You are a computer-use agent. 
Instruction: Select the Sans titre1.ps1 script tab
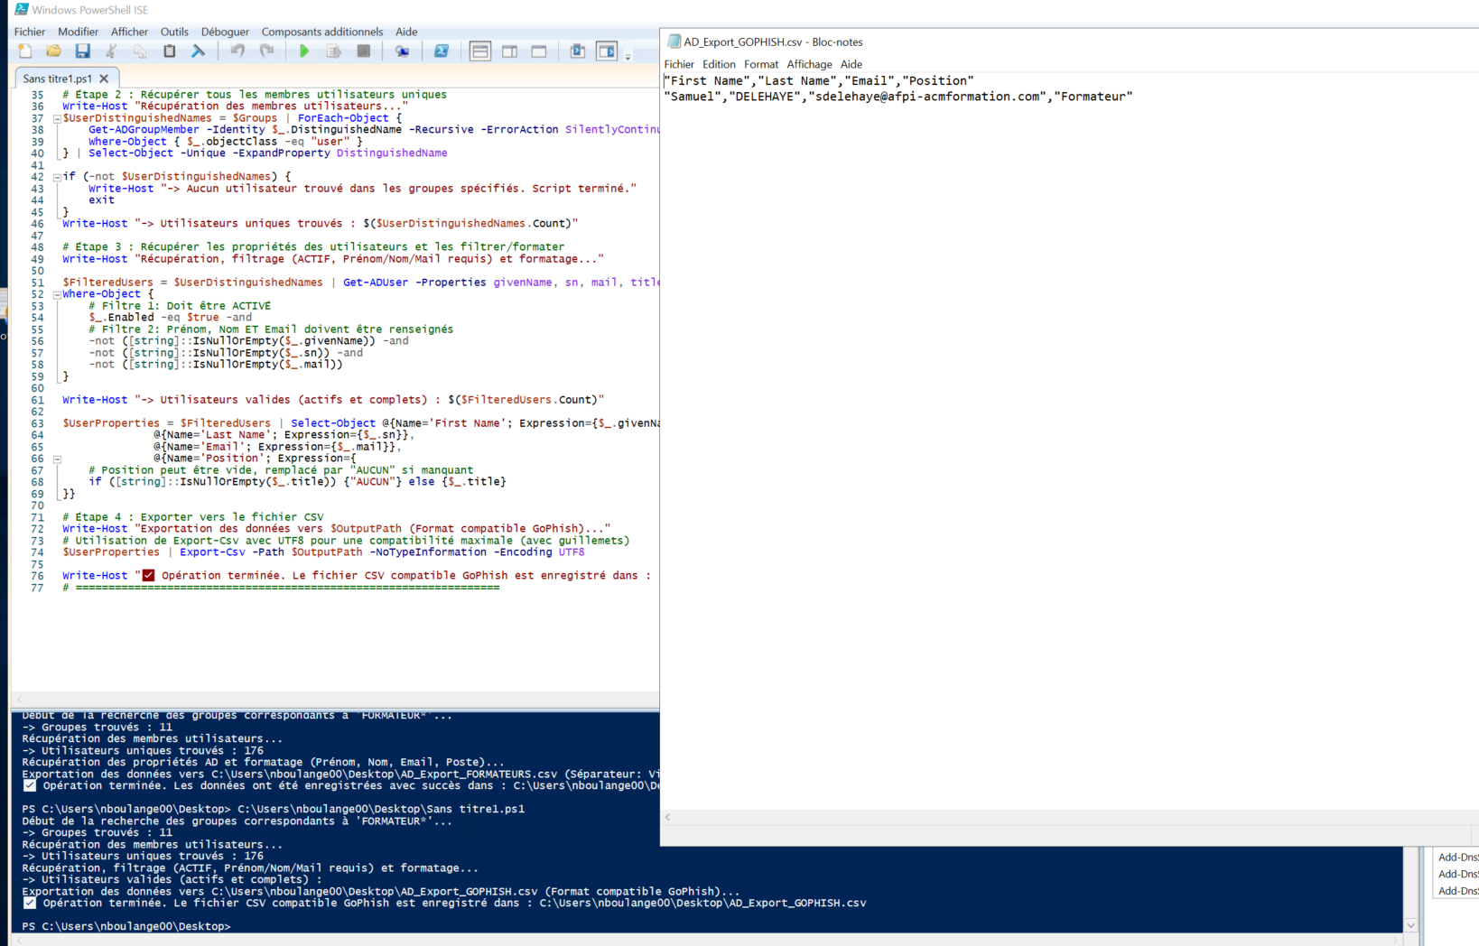click(57, 79)
